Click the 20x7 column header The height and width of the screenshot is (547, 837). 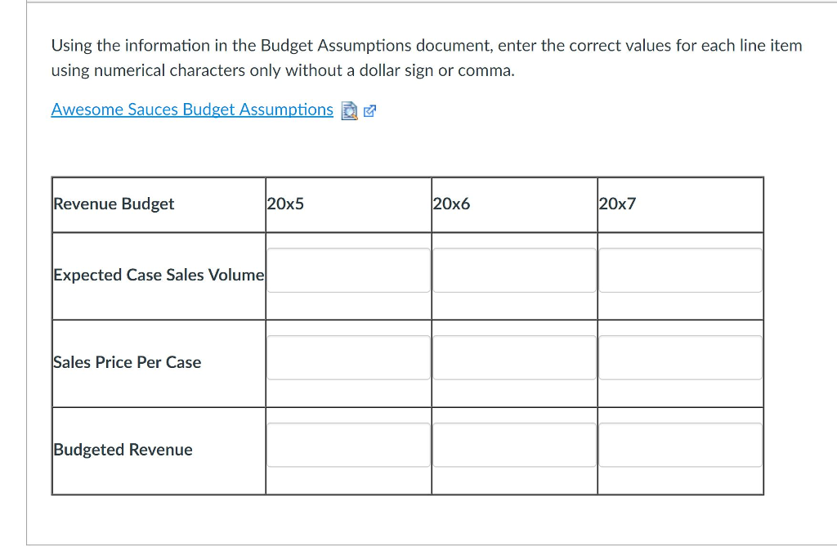617,204
